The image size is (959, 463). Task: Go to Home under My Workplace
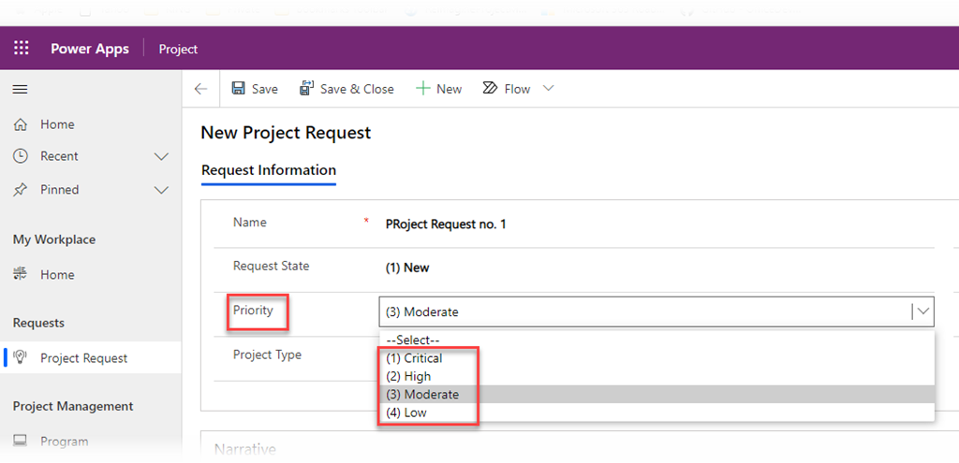point(56,275)
